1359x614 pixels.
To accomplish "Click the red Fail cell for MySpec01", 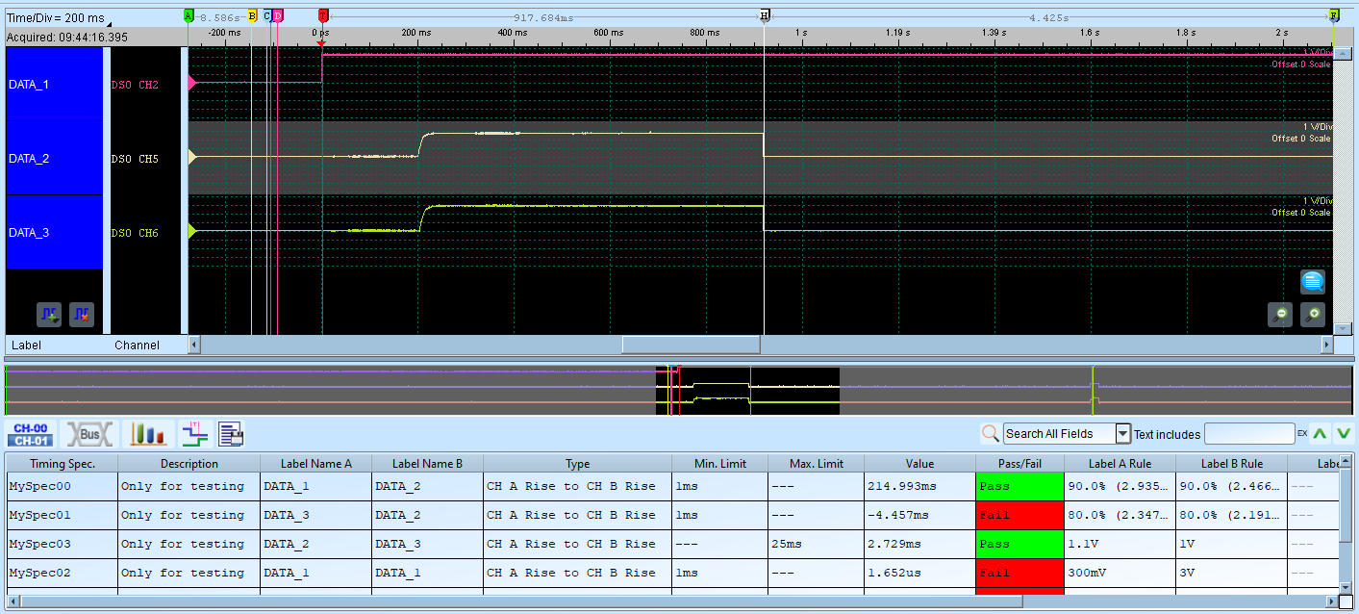I will [x=1019, y=515].
